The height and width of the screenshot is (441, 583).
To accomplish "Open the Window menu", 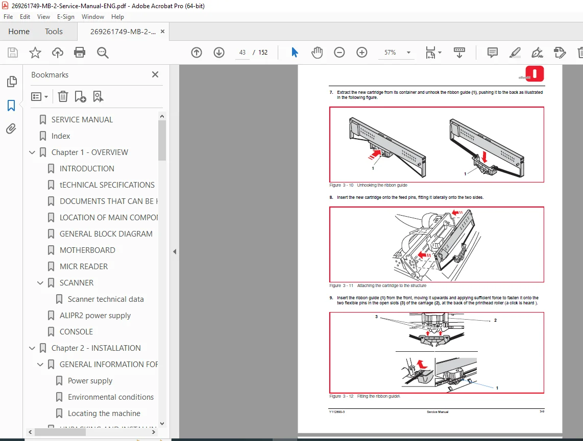I will (x=92, y=17).
